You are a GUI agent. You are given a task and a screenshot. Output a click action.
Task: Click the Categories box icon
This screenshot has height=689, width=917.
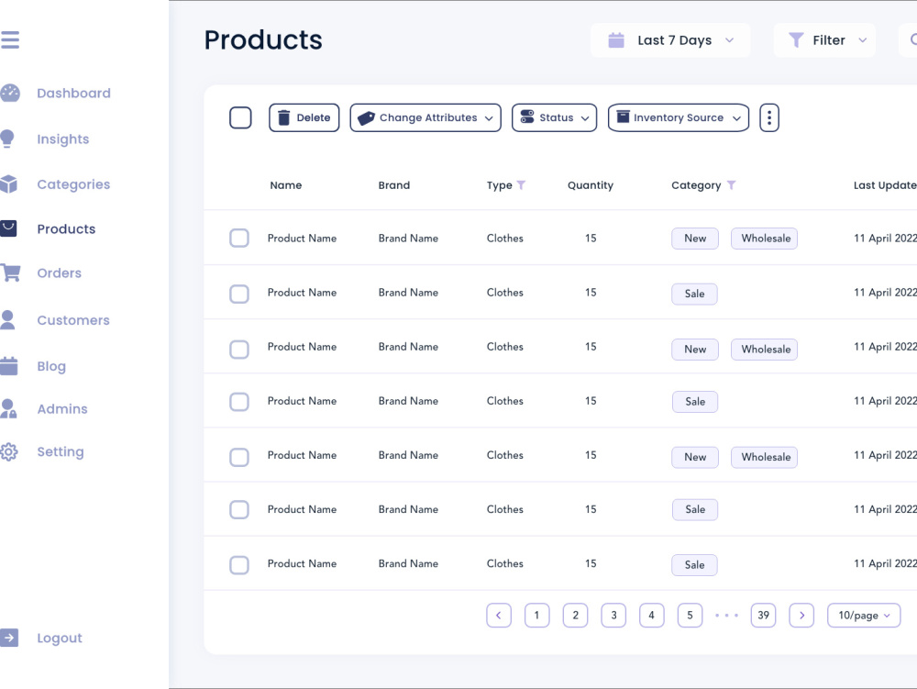[8, 183]
